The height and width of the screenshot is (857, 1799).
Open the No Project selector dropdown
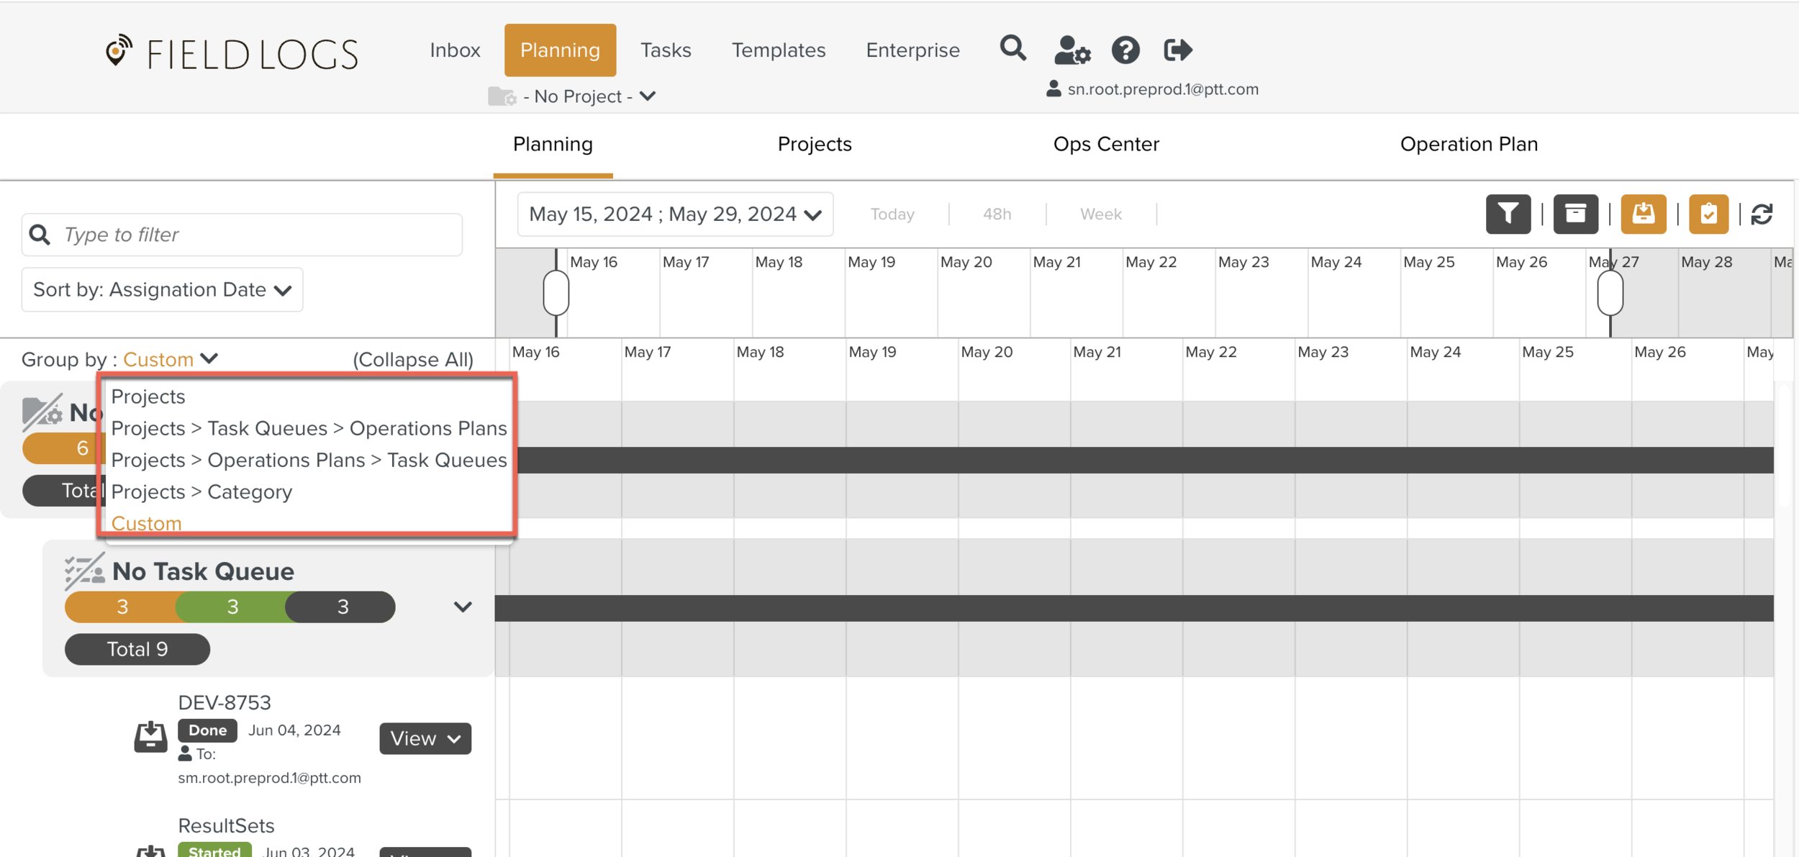589,96
